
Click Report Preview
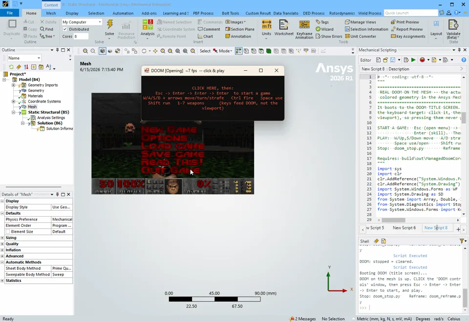[x=406, y=29]
